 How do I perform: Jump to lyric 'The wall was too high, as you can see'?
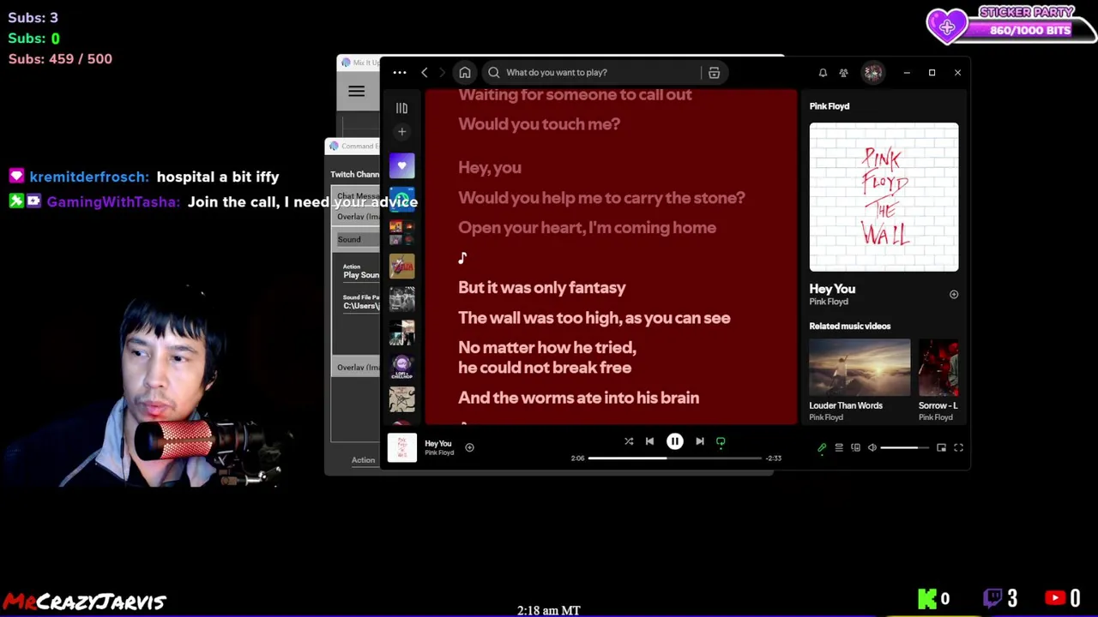[594, 318]
